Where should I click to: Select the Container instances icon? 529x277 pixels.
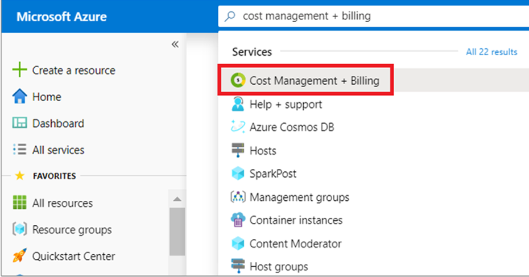238,220
